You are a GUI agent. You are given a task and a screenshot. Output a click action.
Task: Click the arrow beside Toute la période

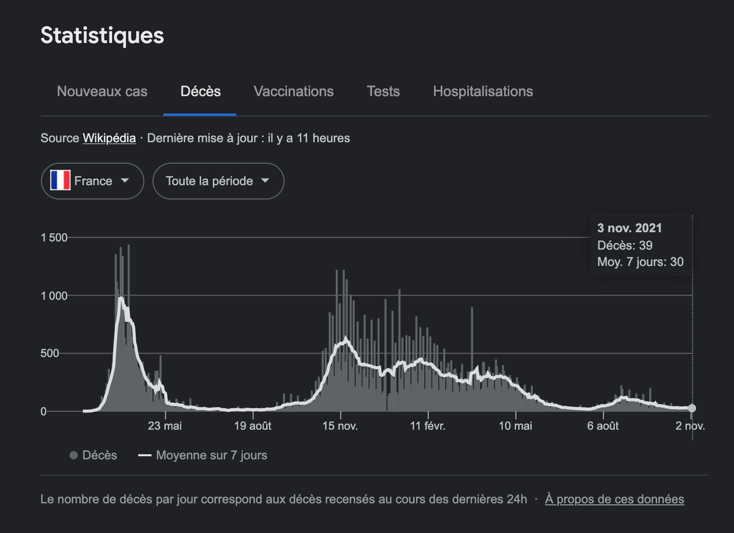click(265, 181)
